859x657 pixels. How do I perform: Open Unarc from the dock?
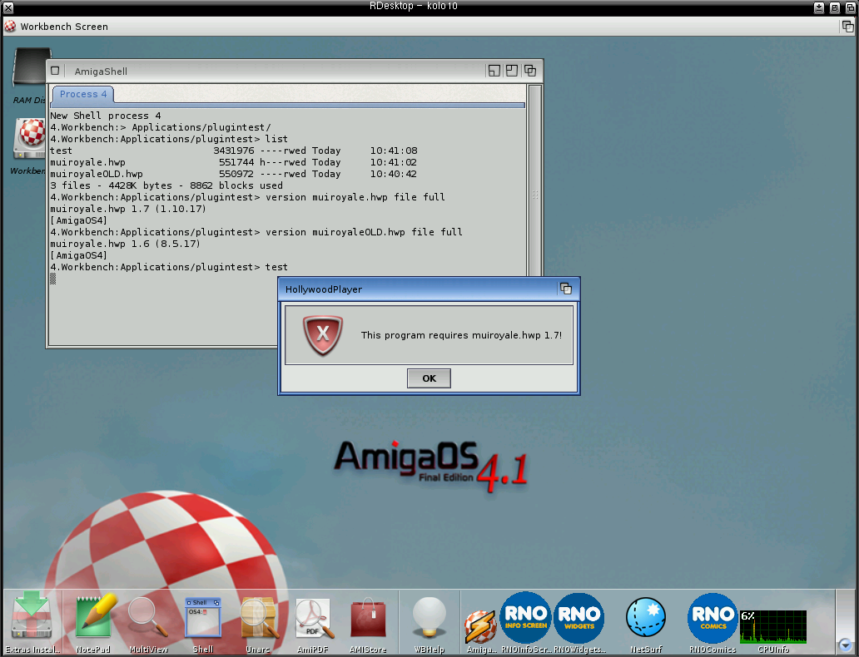point(259,618)
